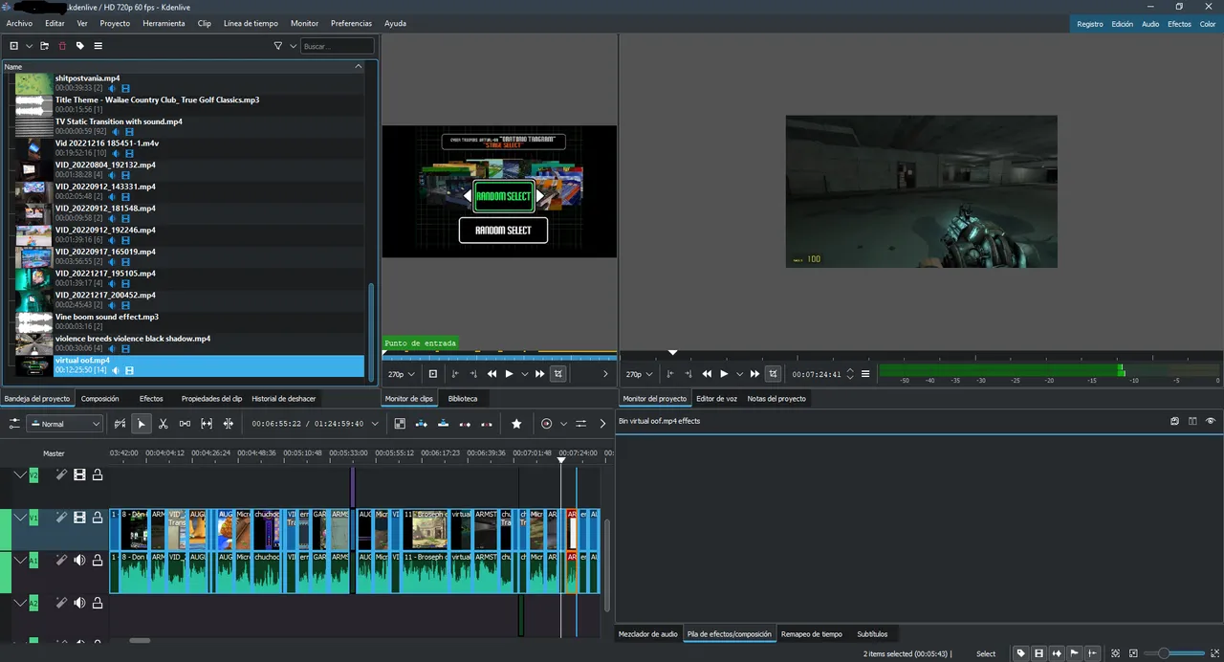Open add clip dropdown arrow in bin
This screenshot has width=1224, height=662.
[x=29, y=46]
